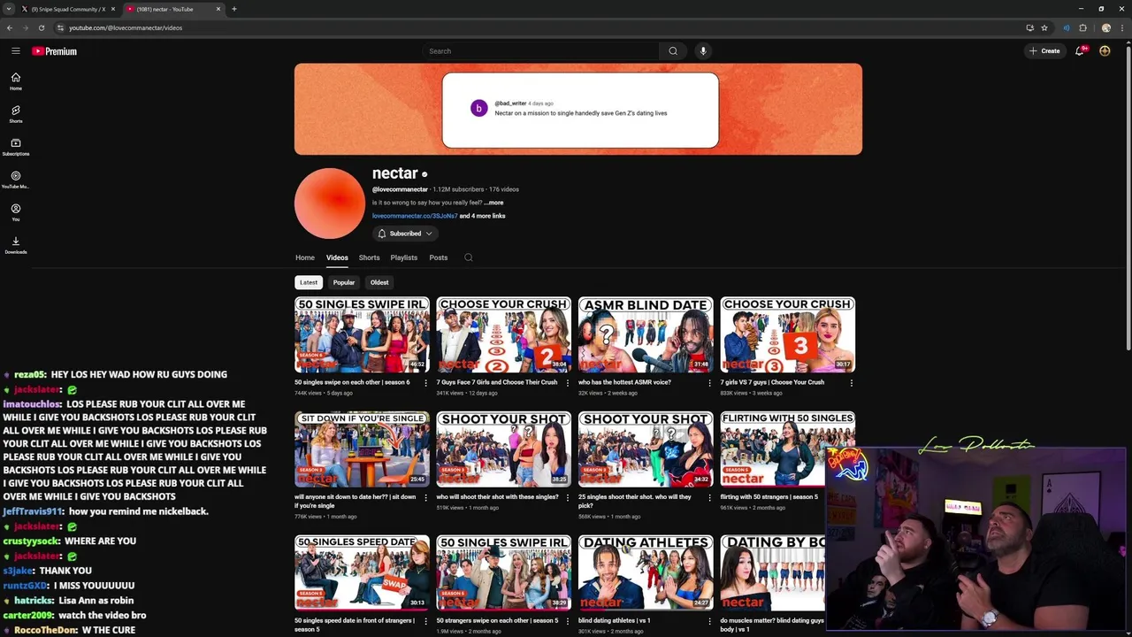Play SHOOT YOUR SHOT 38:25 thumbnail
1132x637 pixels.
[x=504, y=449]
